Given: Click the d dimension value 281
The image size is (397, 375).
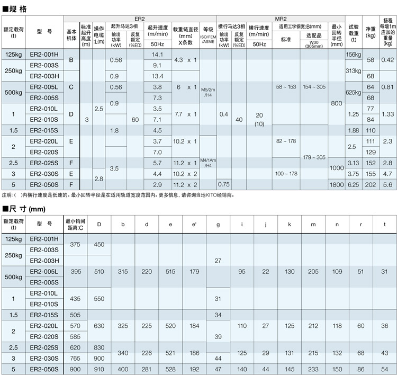Looking at the screenshot, I should pos(147,369).
